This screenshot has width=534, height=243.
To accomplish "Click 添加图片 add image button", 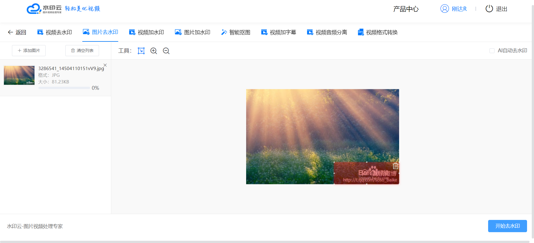I will coord(29,51).
